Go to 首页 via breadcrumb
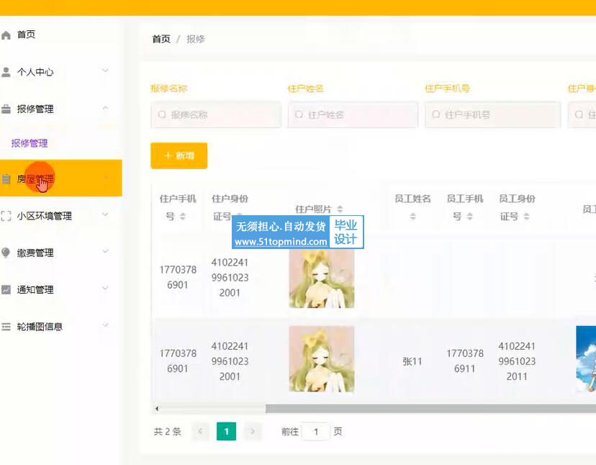 [161, 39]
